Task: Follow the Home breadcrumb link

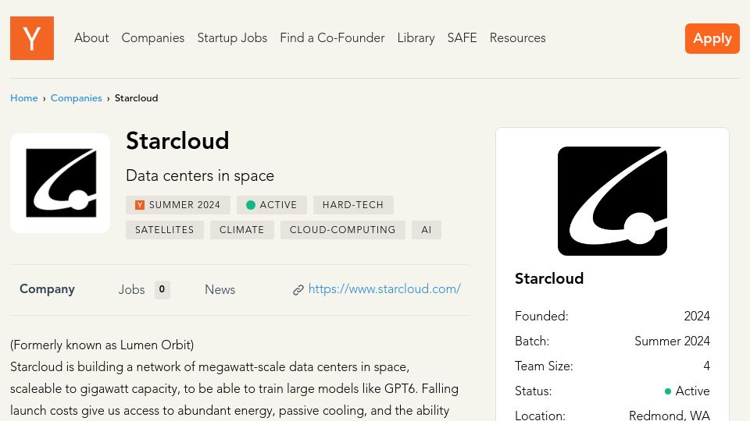Action: point(24,98)
